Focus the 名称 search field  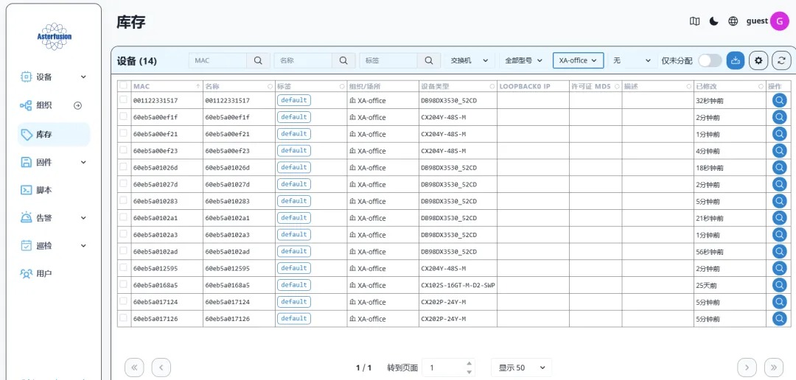pyautogui.click(x=304, y=60)
